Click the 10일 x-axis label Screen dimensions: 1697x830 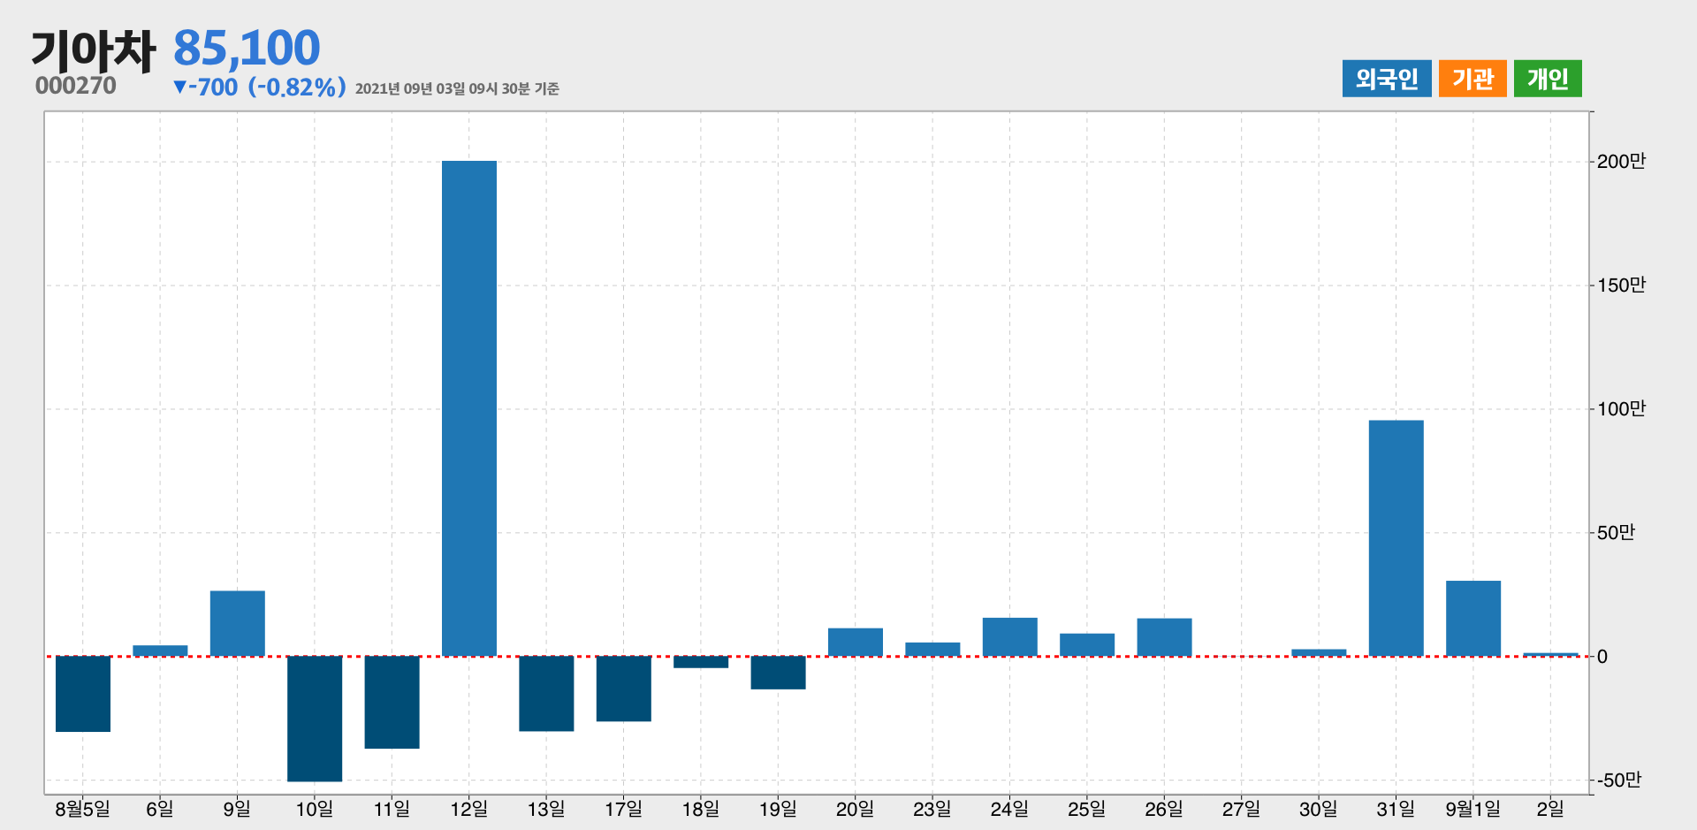point(315,809)
